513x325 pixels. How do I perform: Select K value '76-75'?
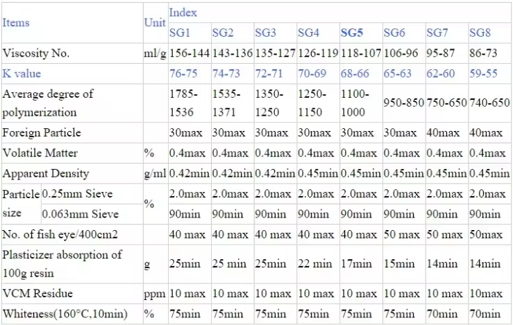183,73
